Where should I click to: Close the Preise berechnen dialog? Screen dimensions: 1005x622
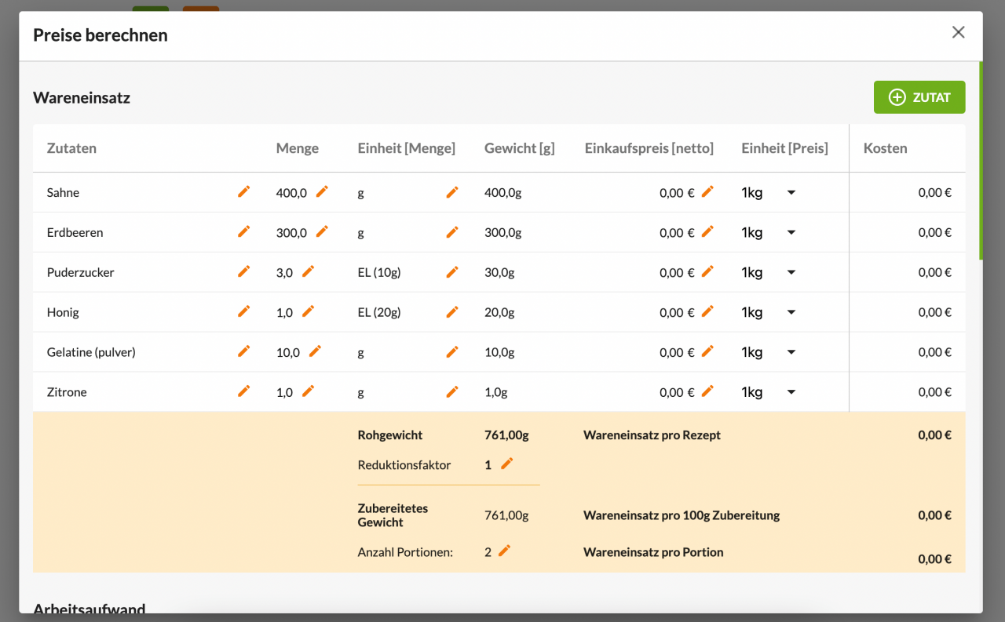point(958,32)
